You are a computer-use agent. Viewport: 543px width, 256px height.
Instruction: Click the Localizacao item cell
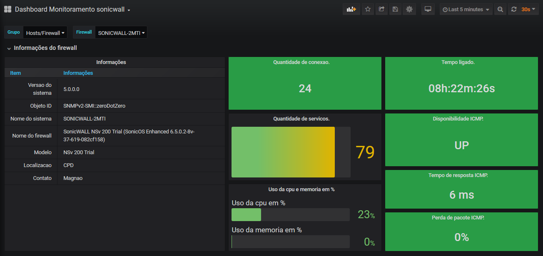click(31, 165)
